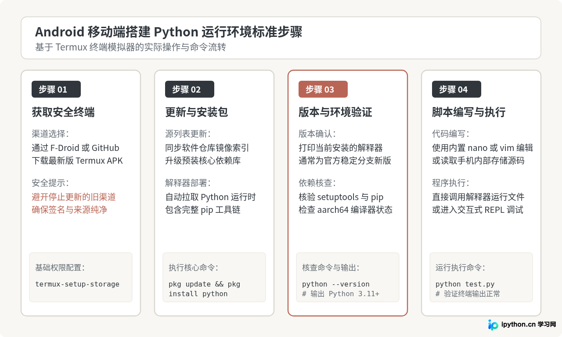The image size is (562, 337).
Task: Click the 基础权限配置： label
Action: click(x=60, y=268)
